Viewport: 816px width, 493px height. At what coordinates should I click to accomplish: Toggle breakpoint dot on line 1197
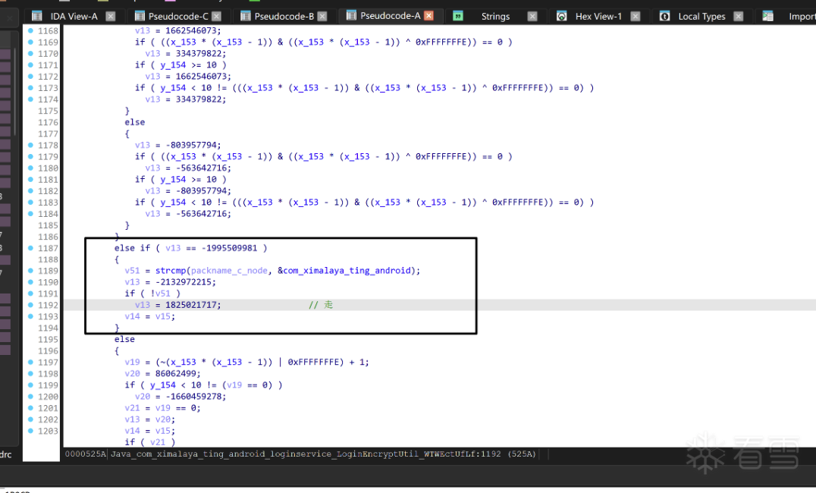click(30, 363)
